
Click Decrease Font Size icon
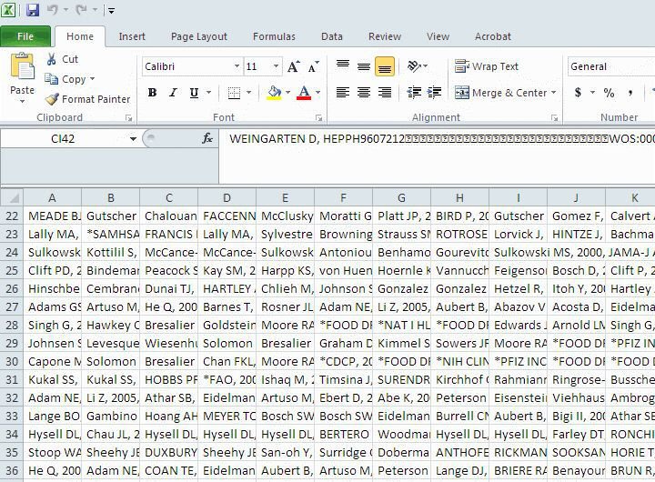click(313, 66)
